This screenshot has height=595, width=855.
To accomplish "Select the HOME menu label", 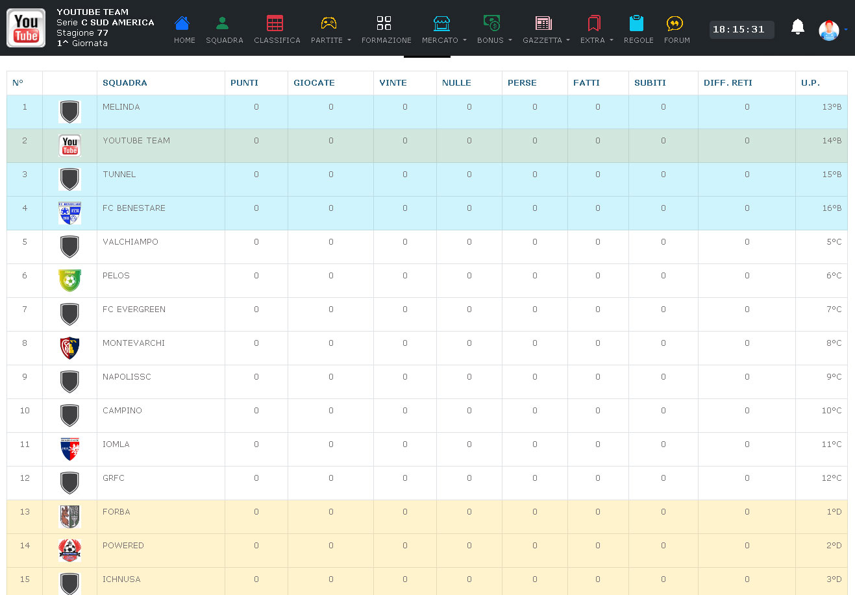I will [184, 40].
